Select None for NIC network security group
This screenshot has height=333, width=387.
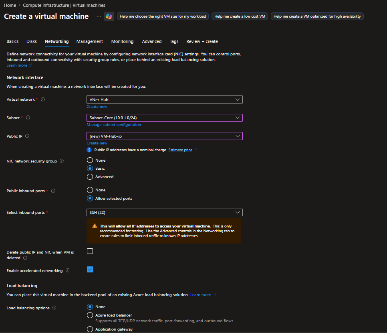click(x=90, y=160)
